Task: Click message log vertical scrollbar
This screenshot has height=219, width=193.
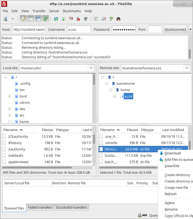Action: 190,54
